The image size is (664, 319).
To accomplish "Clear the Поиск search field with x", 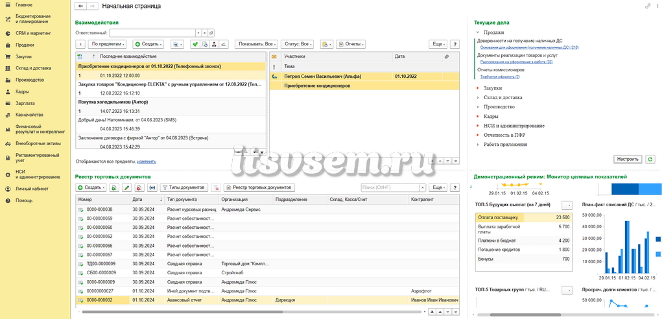I will pos(423,187).
